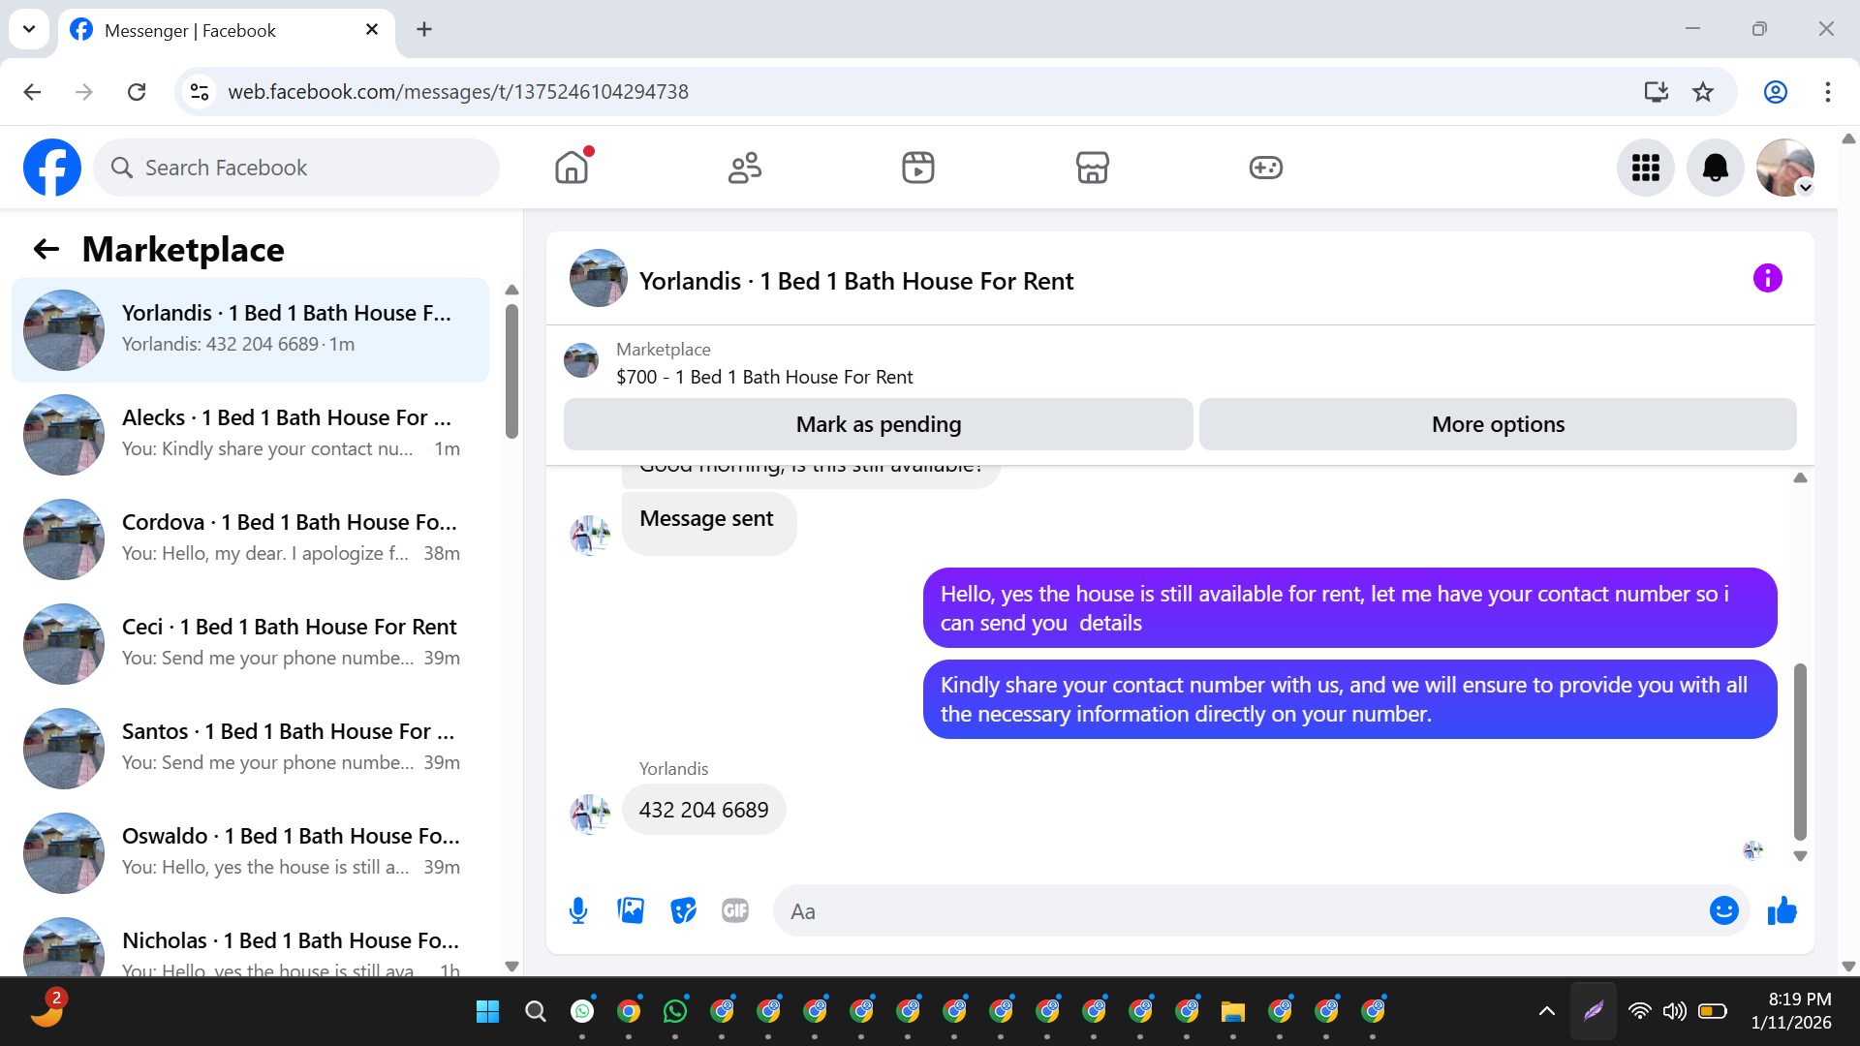Open the Video (Watch) icon
1860x1046 pixels.
pyautogui.click(x=918, y=168)
